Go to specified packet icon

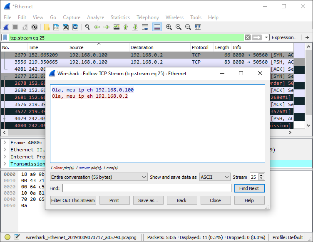point(116,27)
